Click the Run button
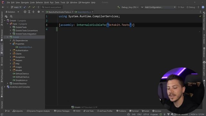The width and height of the screenshot is (206, 116). 181,7
